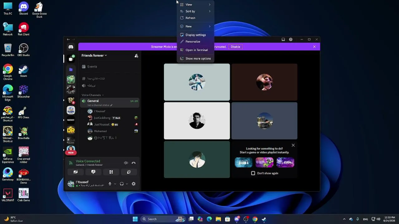Expand Sort by submenu in context menu
The image size is (399, 224).
[195, 11]
